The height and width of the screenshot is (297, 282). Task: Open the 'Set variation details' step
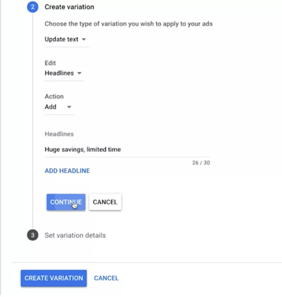tap(75, 235)
